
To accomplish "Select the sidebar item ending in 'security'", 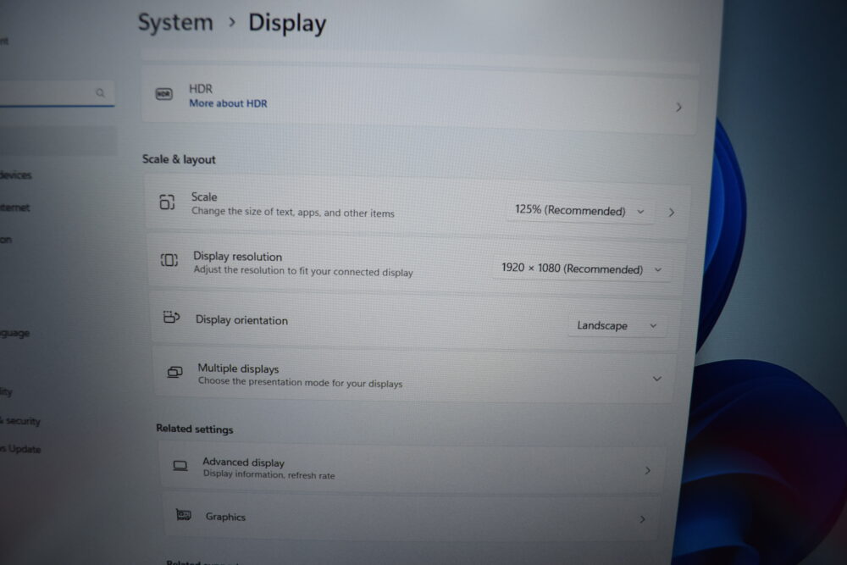I will (20, 420).
